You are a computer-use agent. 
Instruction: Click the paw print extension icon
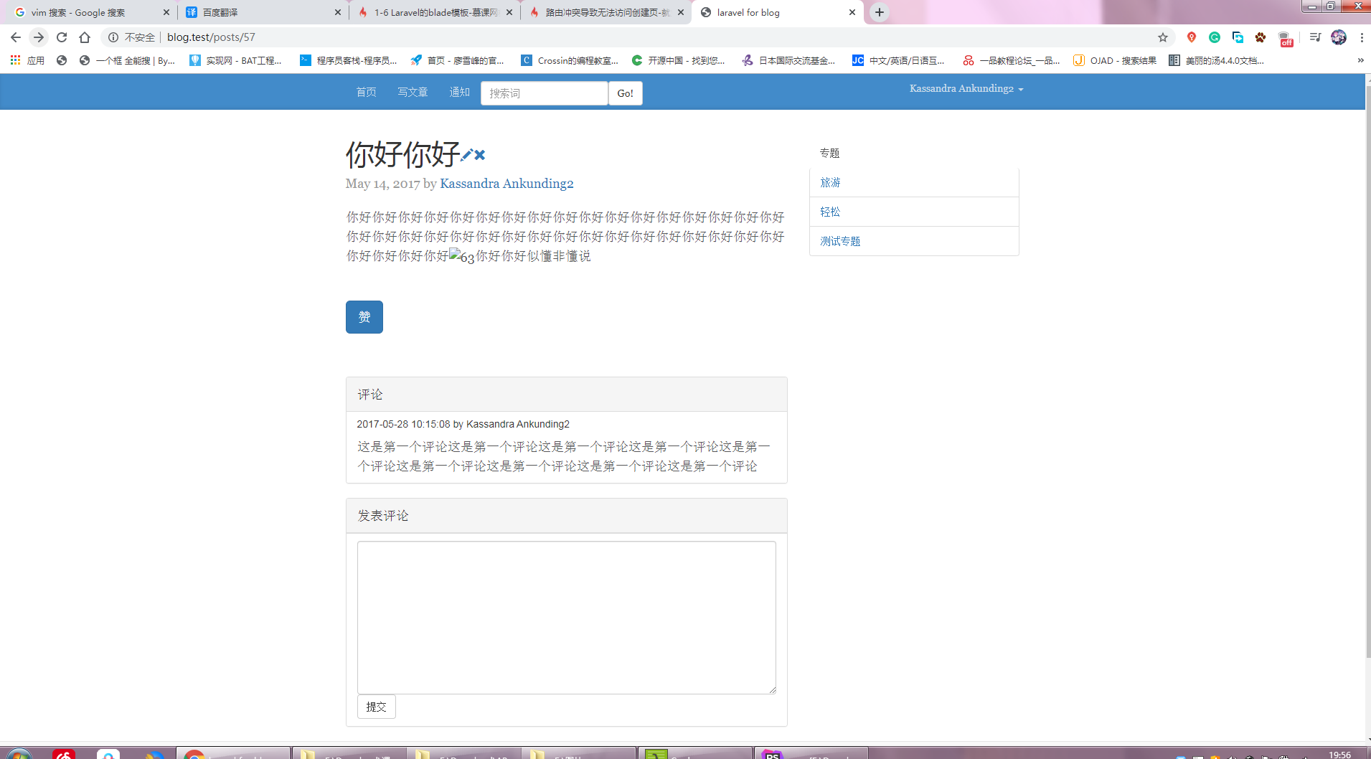click(x=1261, y=37)
